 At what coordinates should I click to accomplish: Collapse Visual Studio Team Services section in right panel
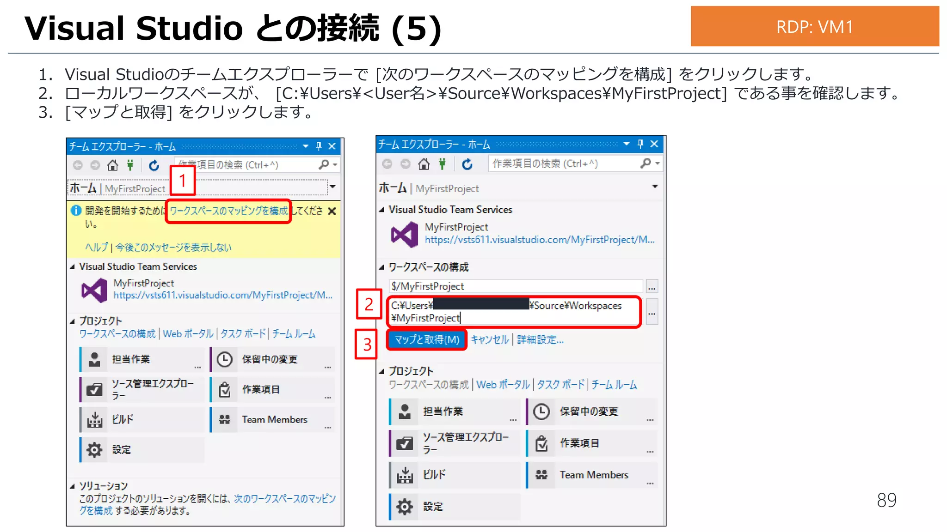(381, 210)
